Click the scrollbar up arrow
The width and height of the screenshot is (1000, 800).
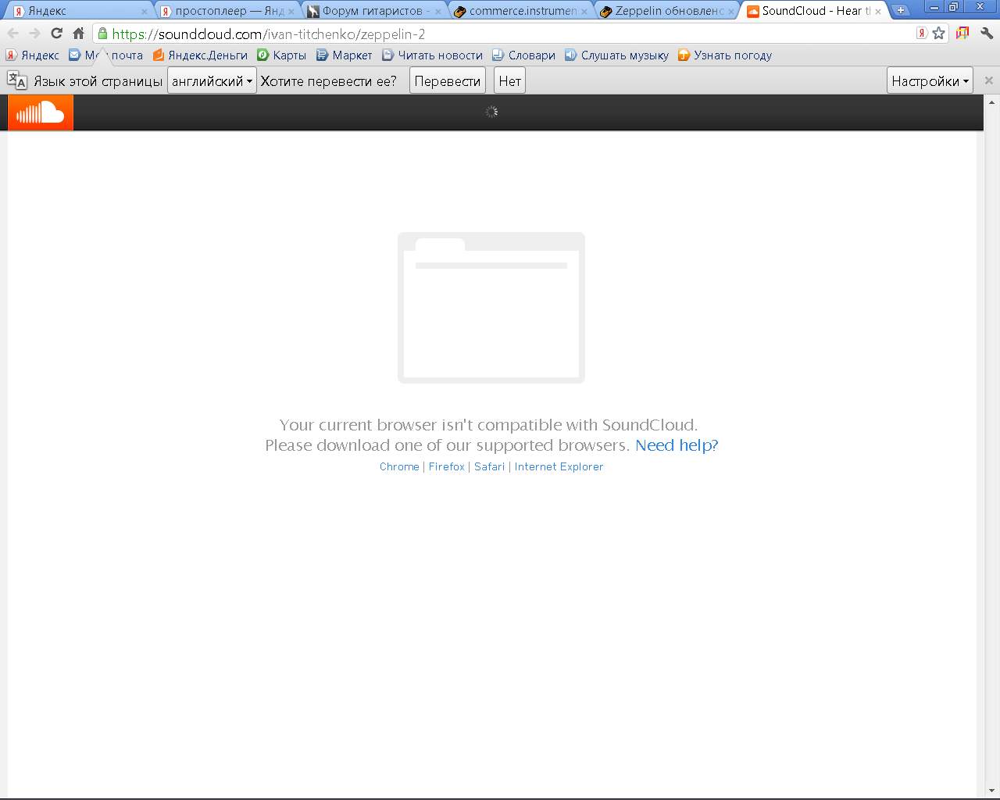pos(991,102)
